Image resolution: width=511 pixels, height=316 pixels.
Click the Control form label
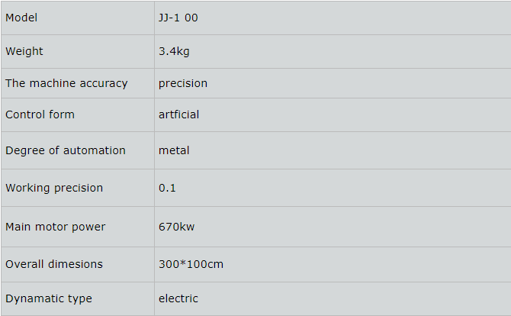40,114
